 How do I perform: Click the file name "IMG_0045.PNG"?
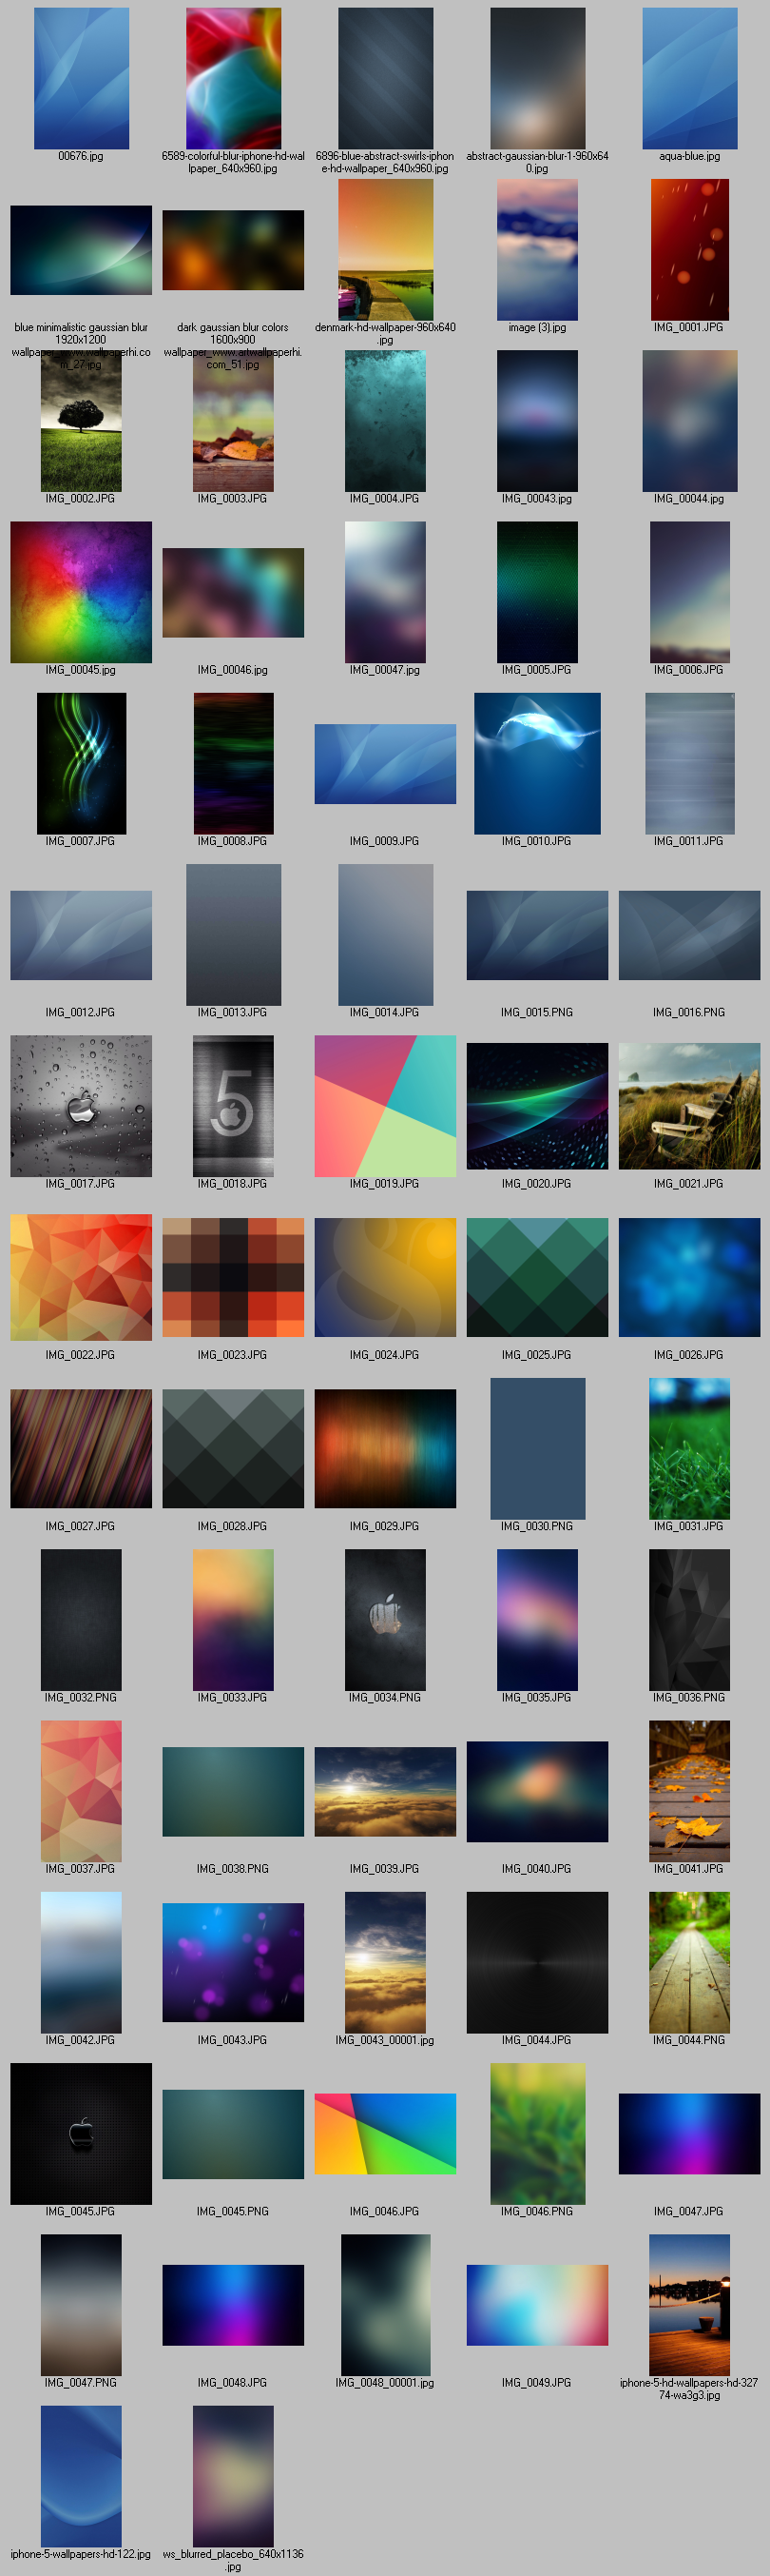(233, 2211)
